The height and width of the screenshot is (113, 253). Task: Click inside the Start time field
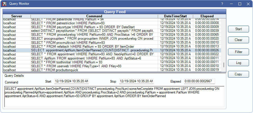coord(71,81)
